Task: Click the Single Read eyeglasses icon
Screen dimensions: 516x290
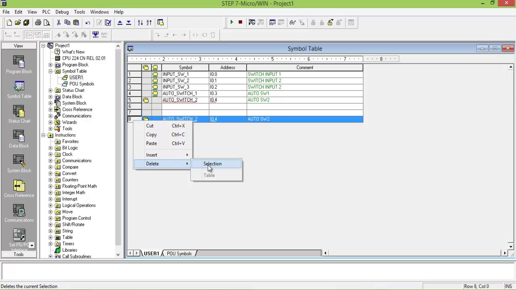Action: [x=293, y=23]
